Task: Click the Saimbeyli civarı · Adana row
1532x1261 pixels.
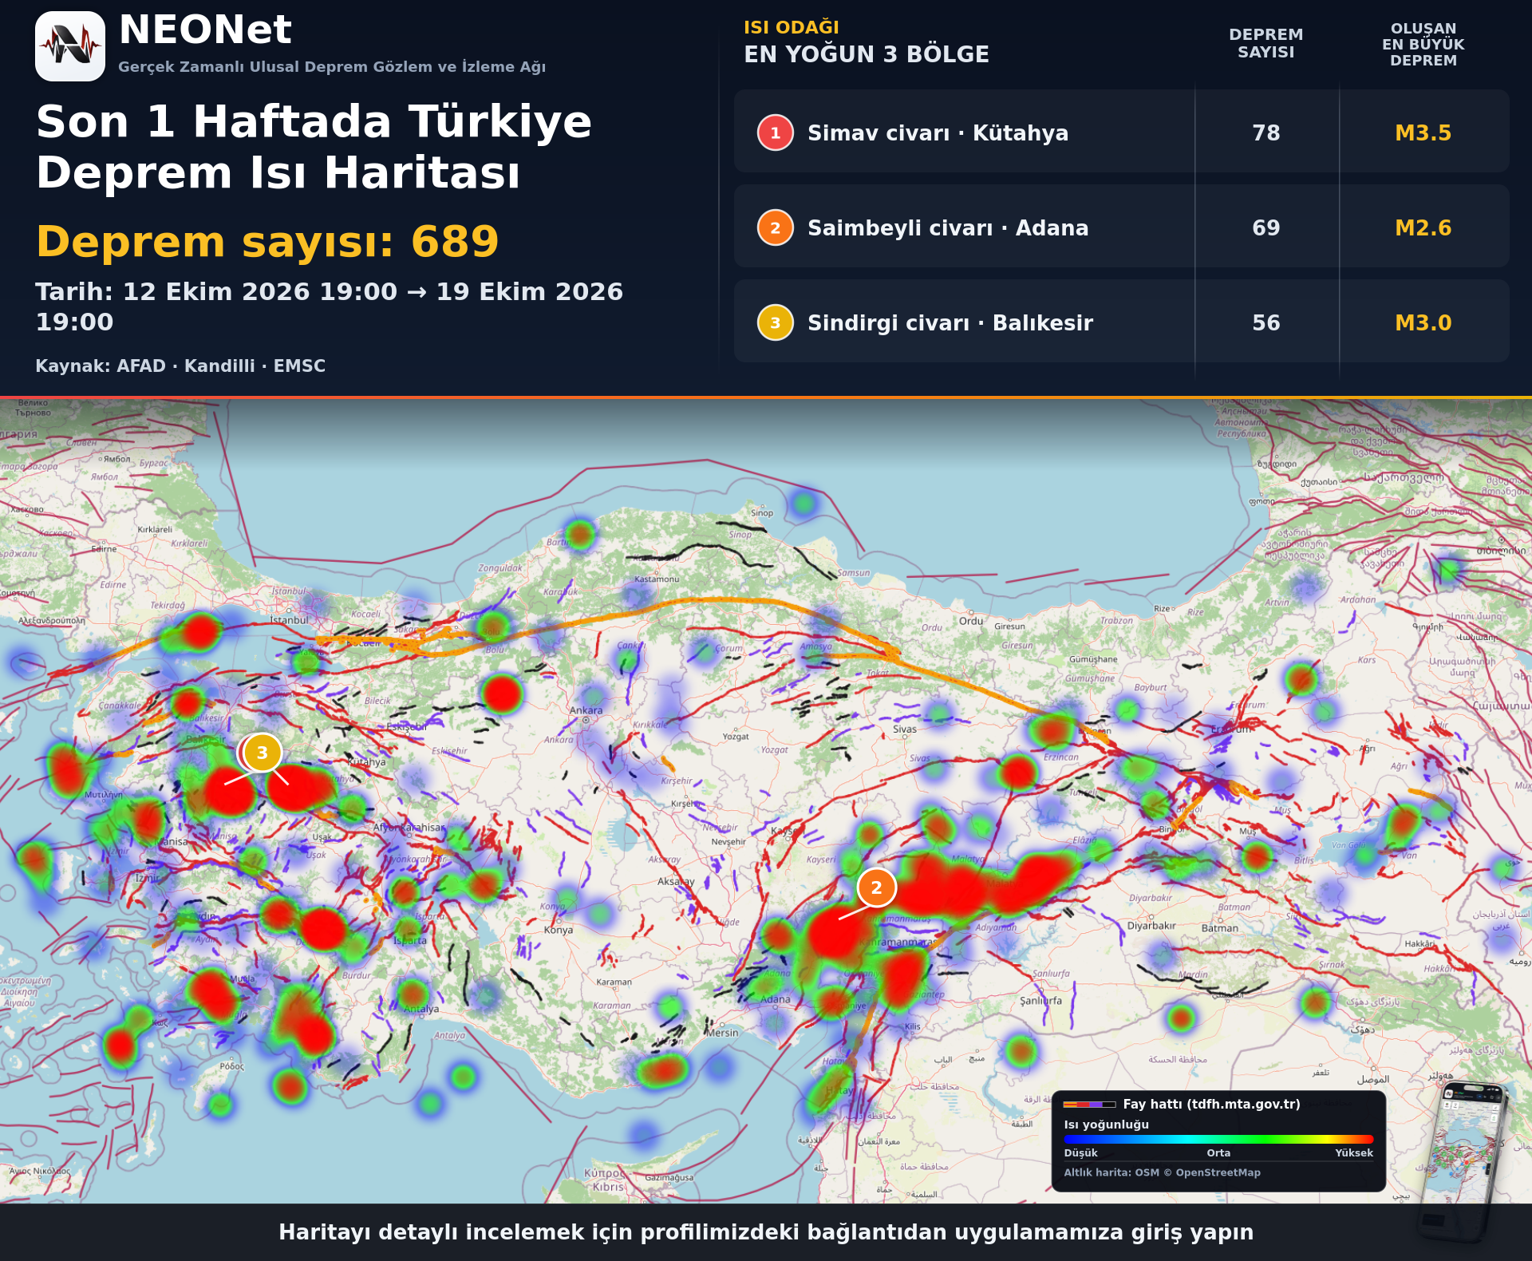Action: coord(1121,226)
